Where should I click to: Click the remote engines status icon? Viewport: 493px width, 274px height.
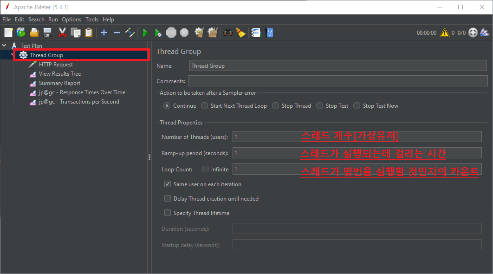473,33
